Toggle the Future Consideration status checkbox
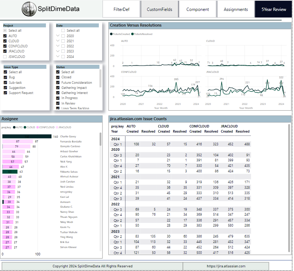 click(x=58, y=83)
